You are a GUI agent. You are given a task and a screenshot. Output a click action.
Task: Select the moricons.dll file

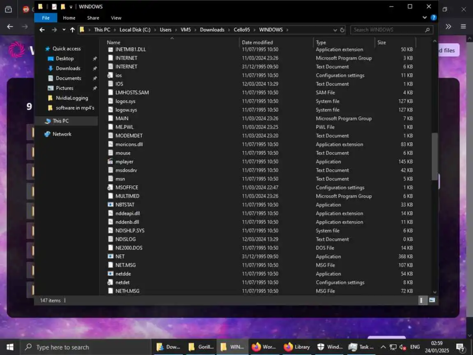point(129,144)
